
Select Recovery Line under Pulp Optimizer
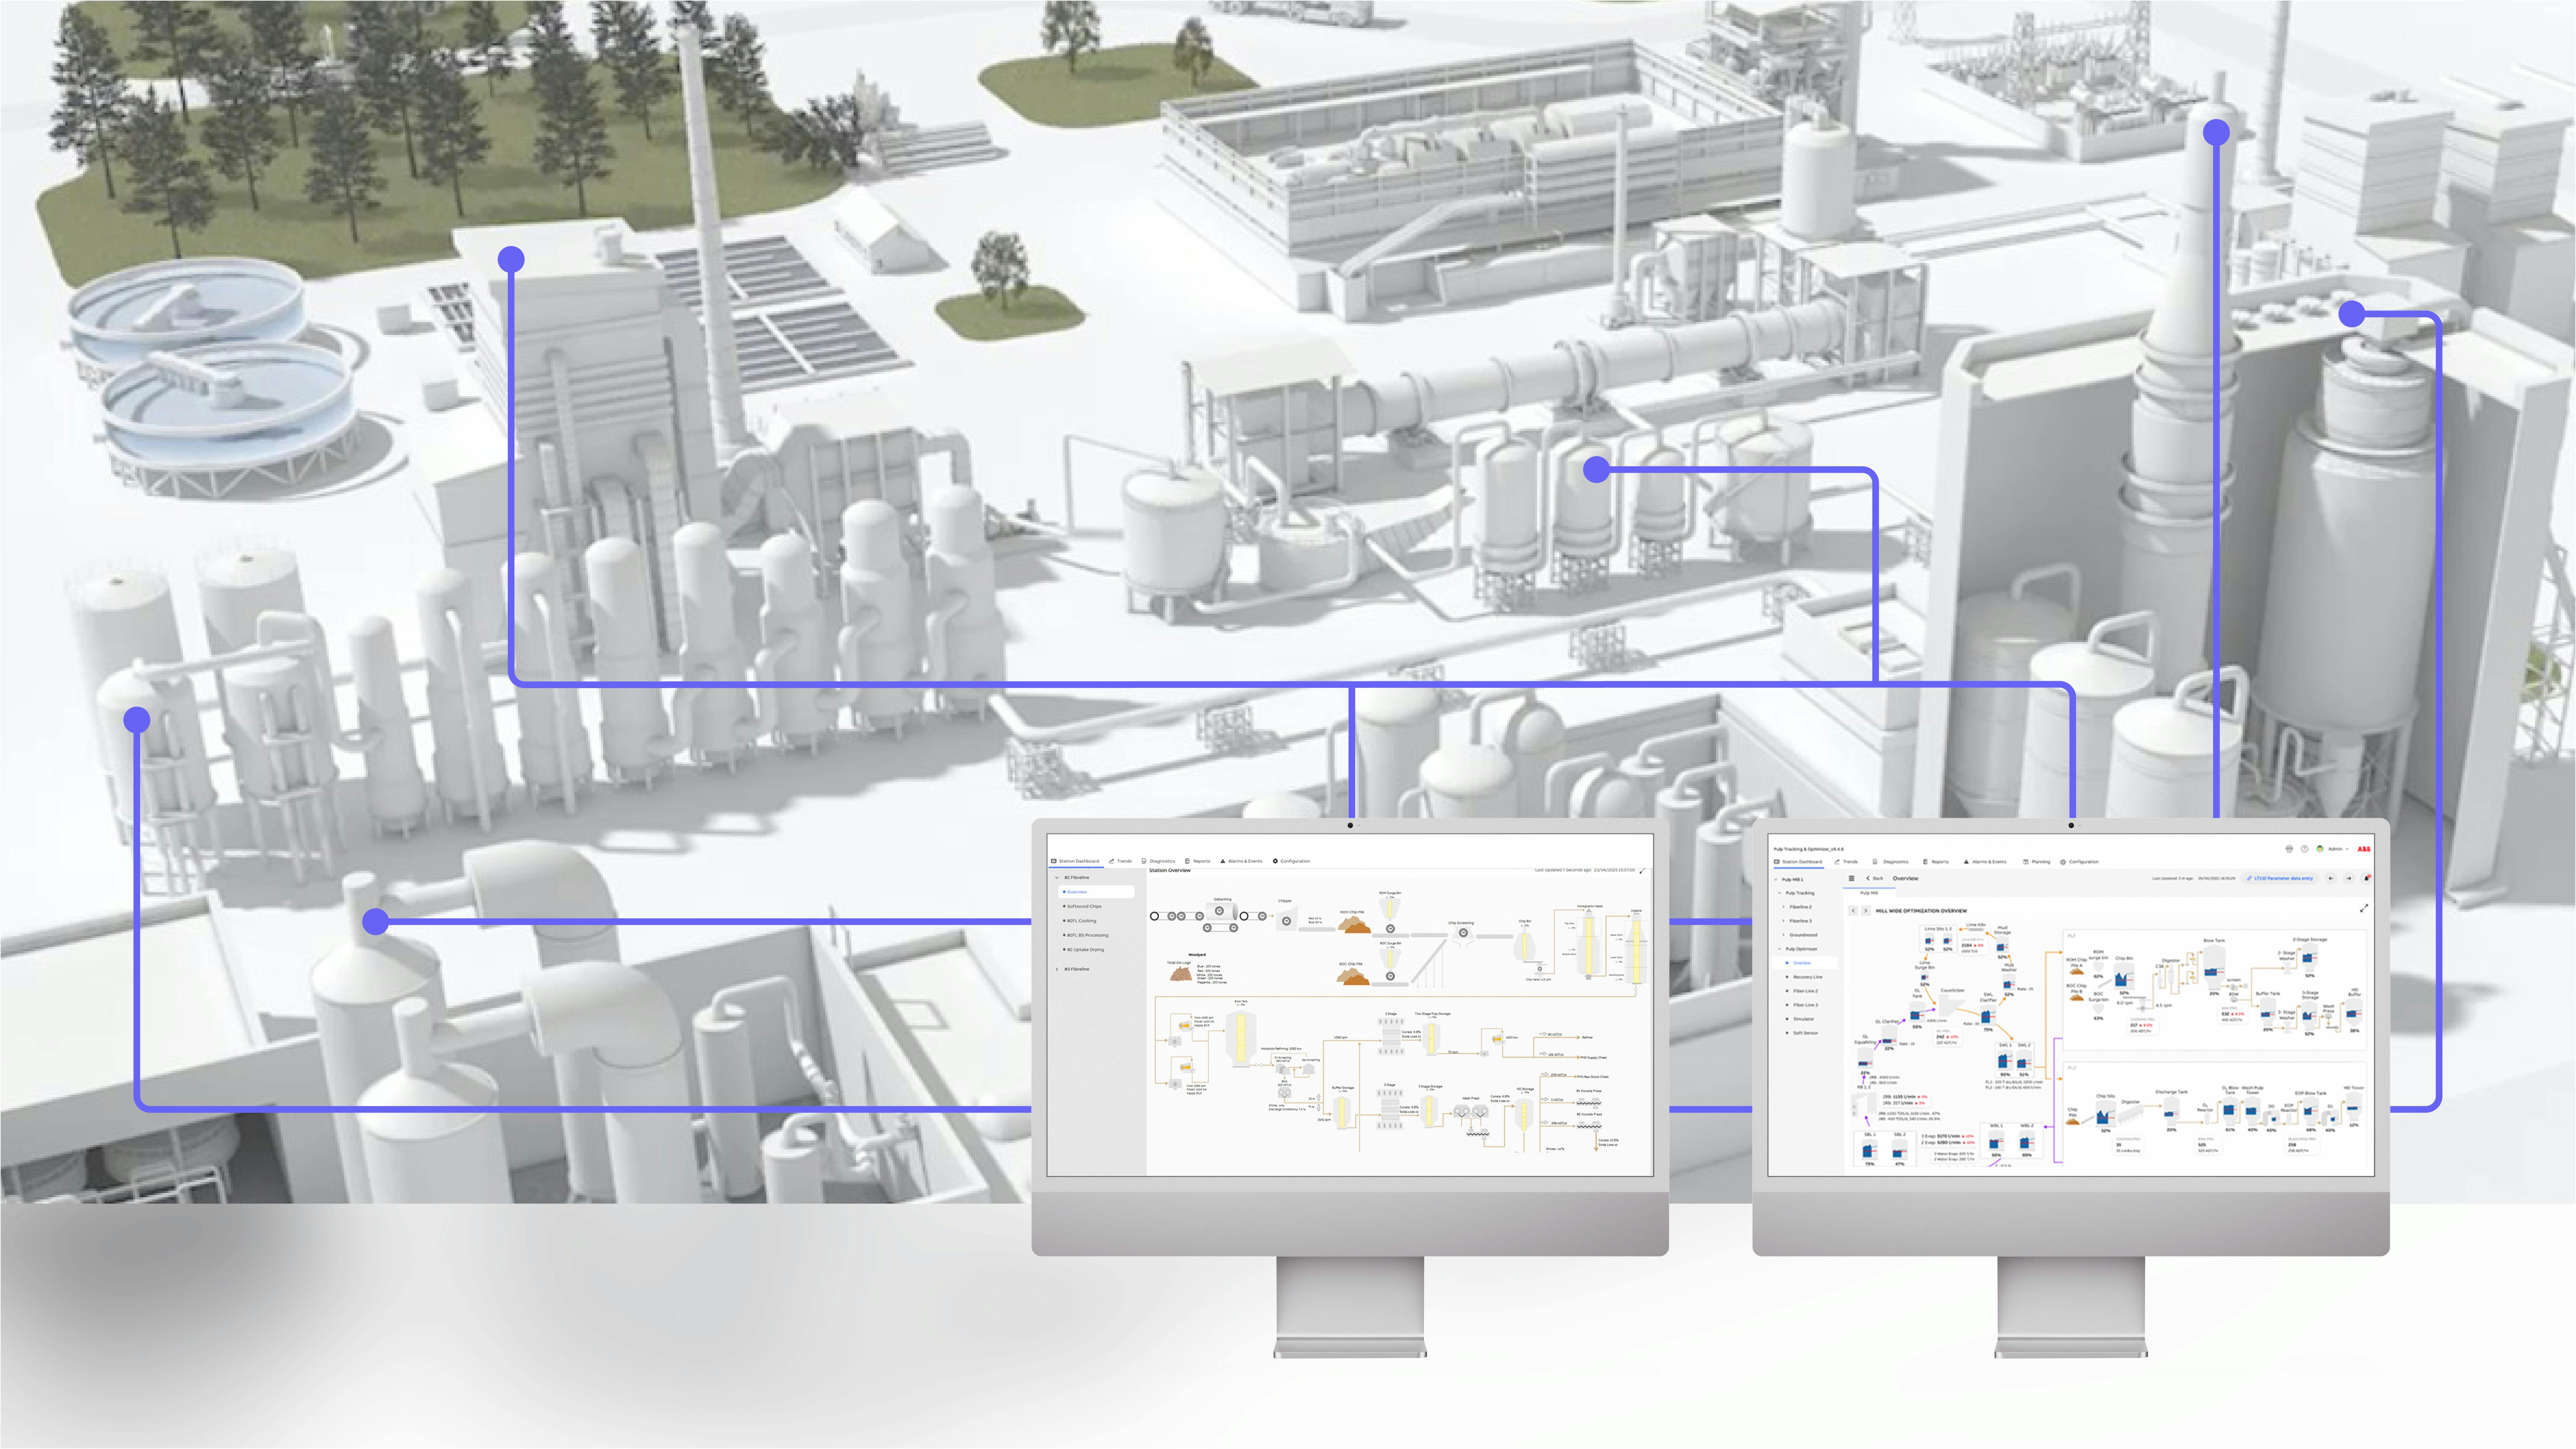coord(1808,977)
